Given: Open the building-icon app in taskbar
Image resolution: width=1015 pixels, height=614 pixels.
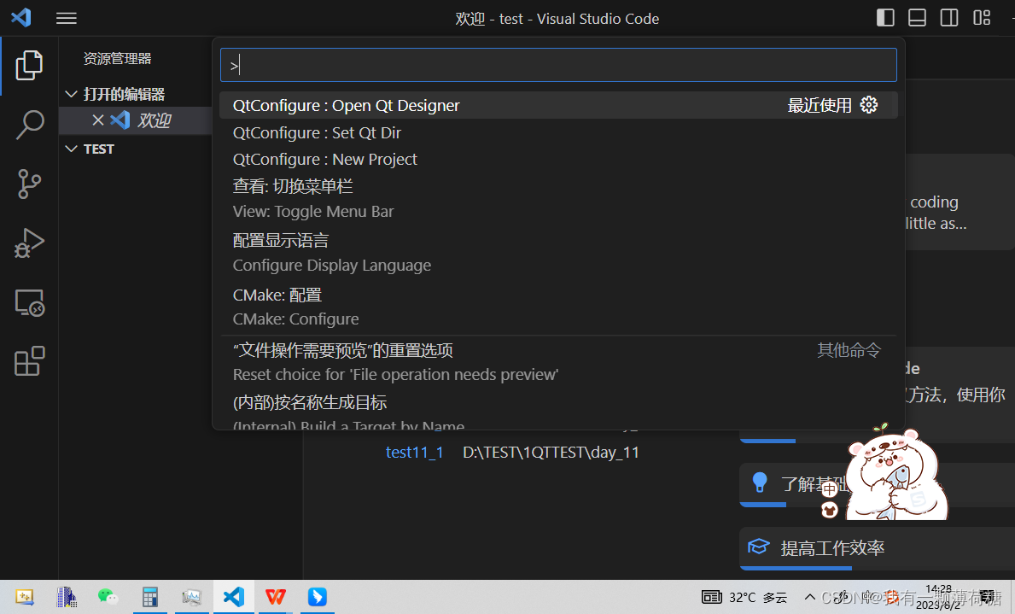Looking at the screenshot, I should point(66,597).
